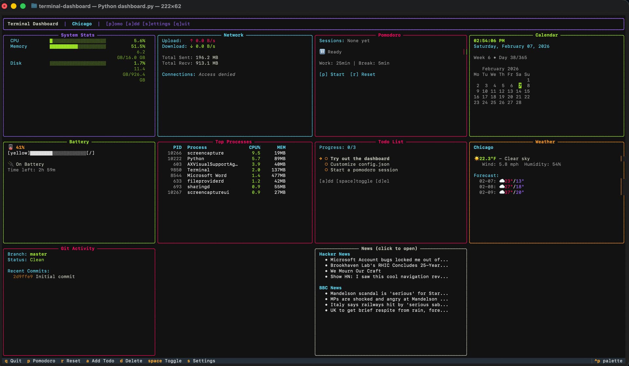629x366 pixels.
Task: Click the Python process row
Action: [x=226, y=158]
